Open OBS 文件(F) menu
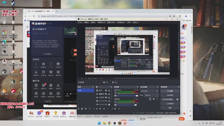 (x=80, y=22)
